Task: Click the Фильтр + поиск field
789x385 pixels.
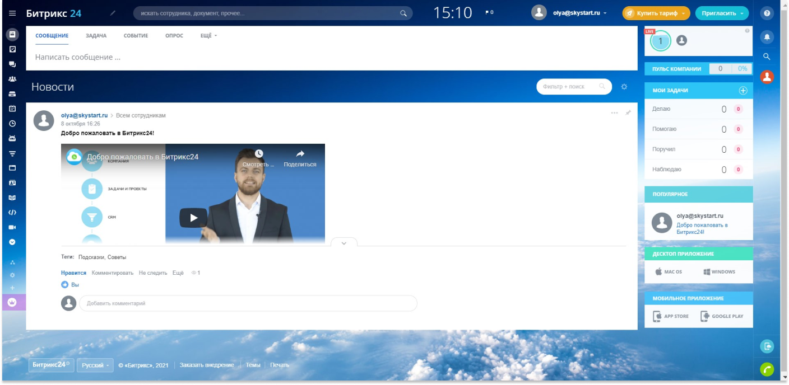Action: click(574, 87)
